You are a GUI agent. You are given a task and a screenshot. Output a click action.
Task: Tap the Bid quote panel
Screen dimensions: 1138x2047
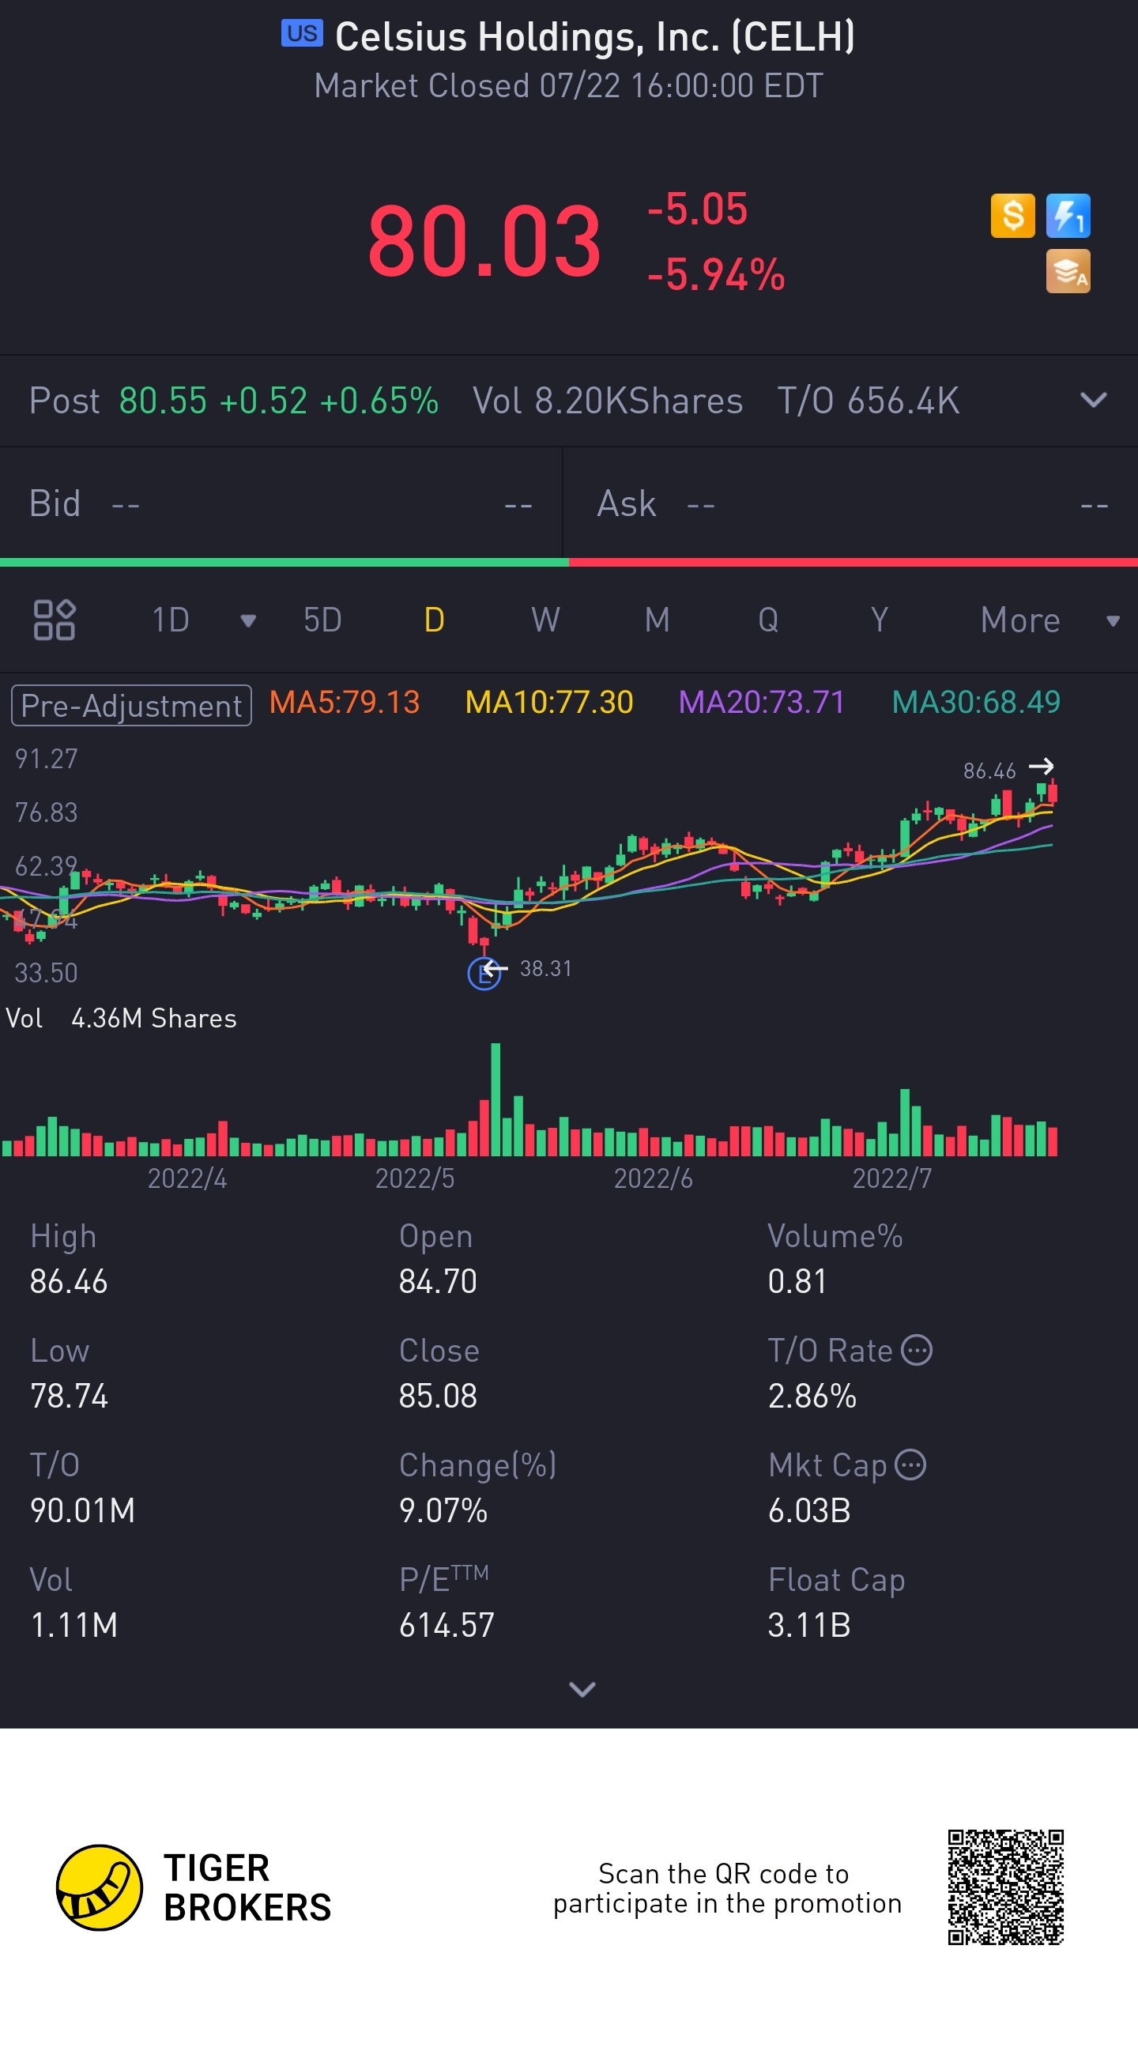click(281, 503)
